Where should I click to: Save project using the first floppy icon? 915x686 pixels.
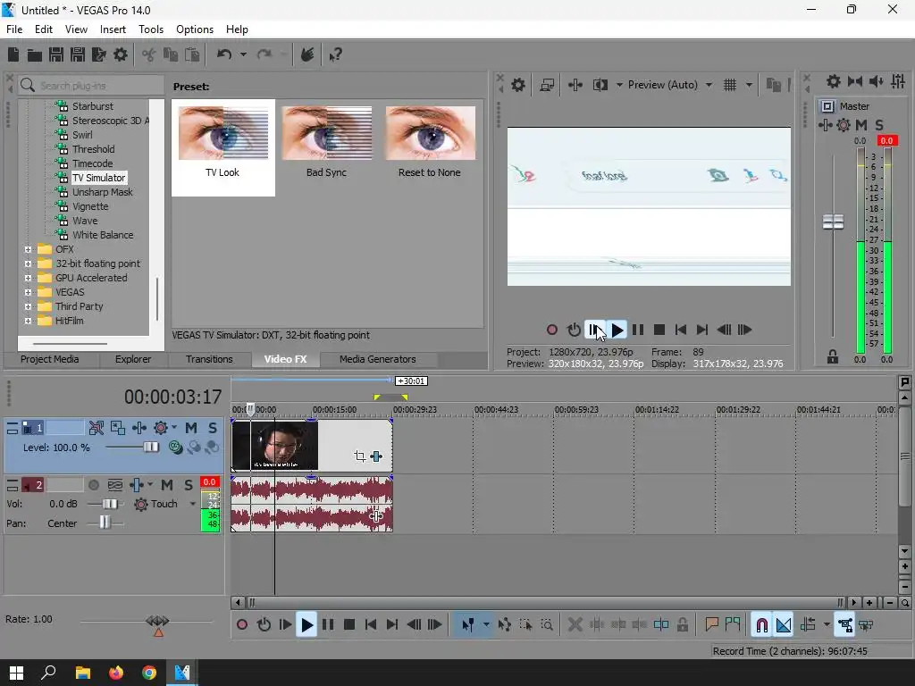[x=56, y=54]
